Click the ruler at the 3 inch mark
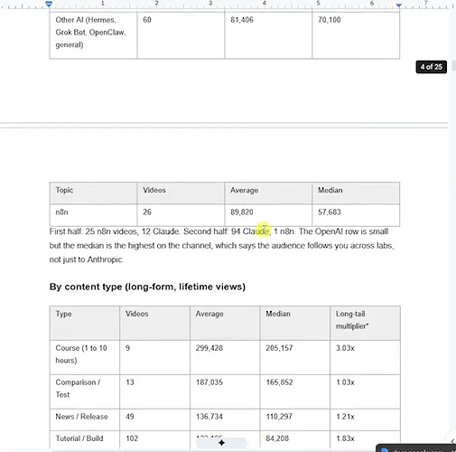The image size is (456, 452). pyautogui.click(x=210, y=4)
